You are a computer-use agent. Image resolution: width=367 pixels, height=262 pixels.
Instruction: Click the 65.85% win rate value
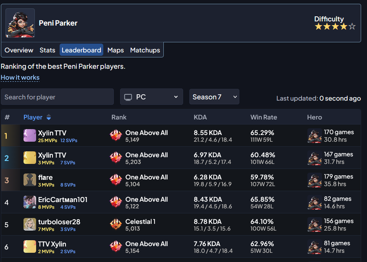(262, 200)
